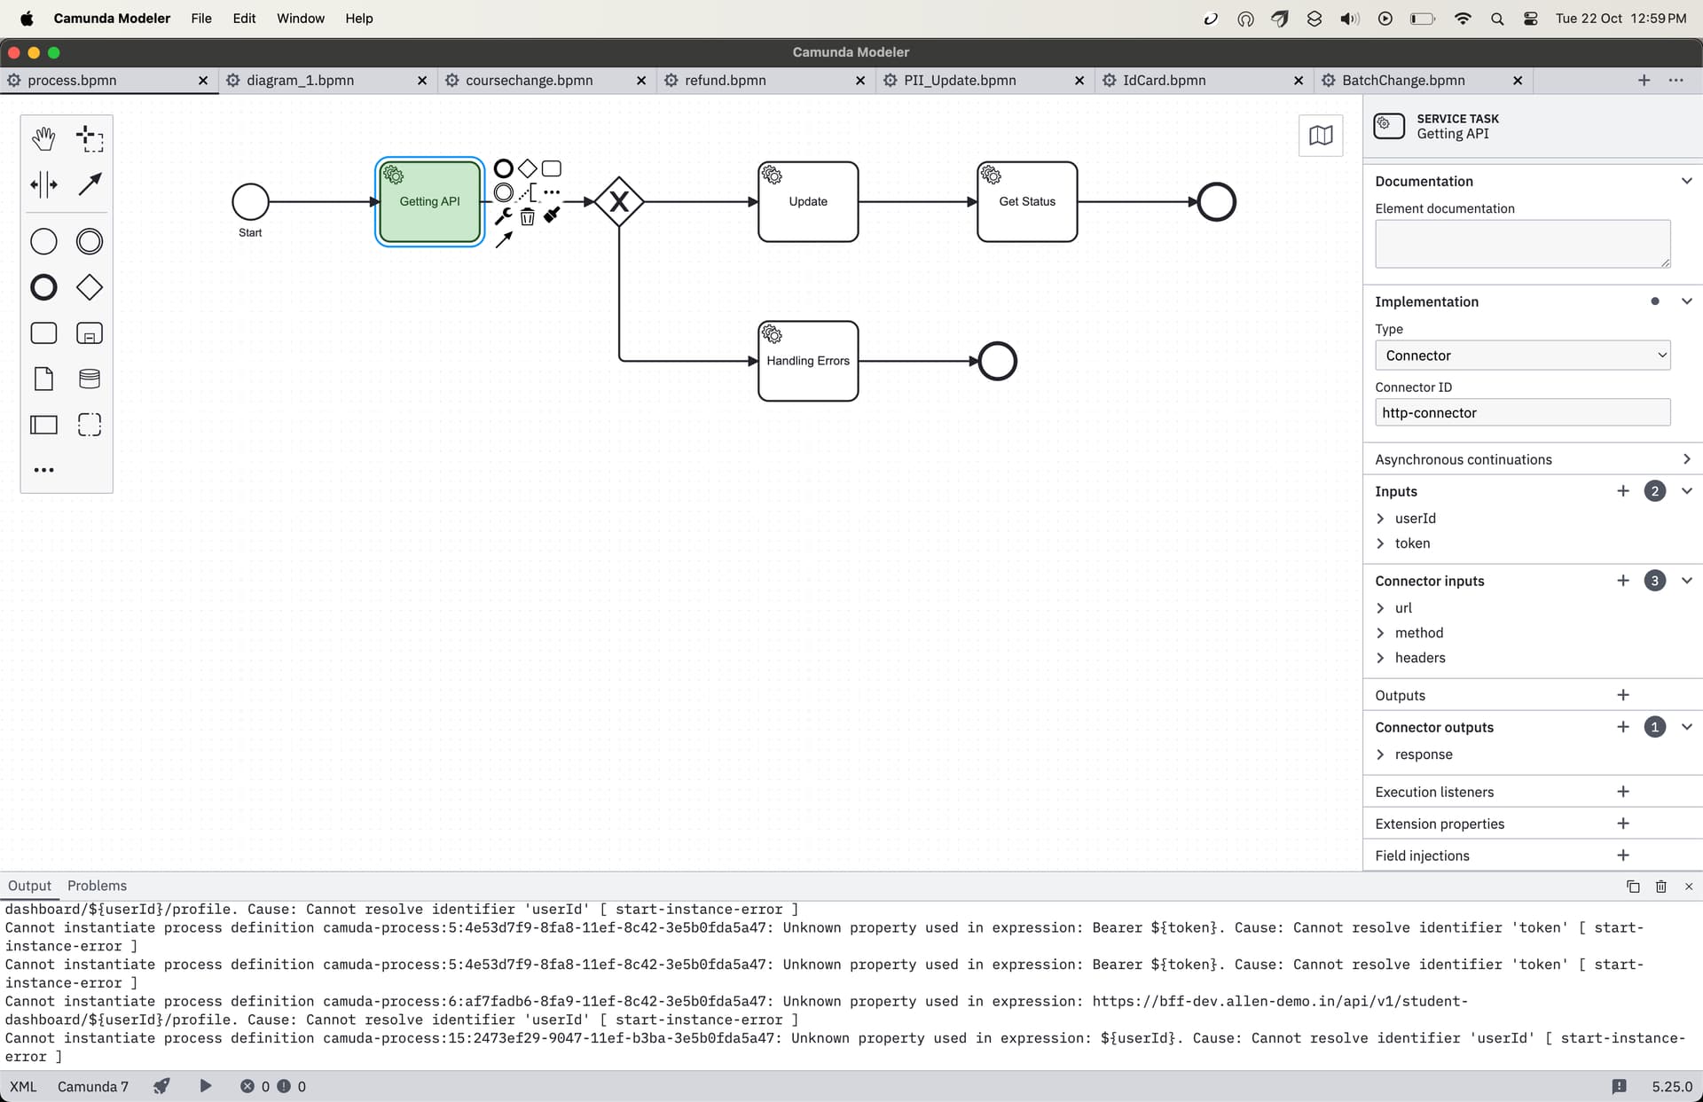Screen dimensions: 1703x1102
Task: Pick the data object from palette
Action: [43, 379]
